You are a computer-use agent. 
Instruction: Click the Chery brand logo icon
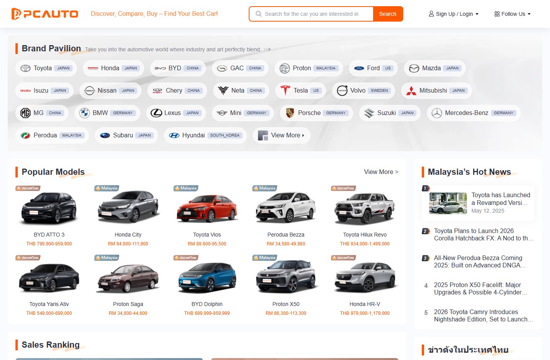point(158,91)
